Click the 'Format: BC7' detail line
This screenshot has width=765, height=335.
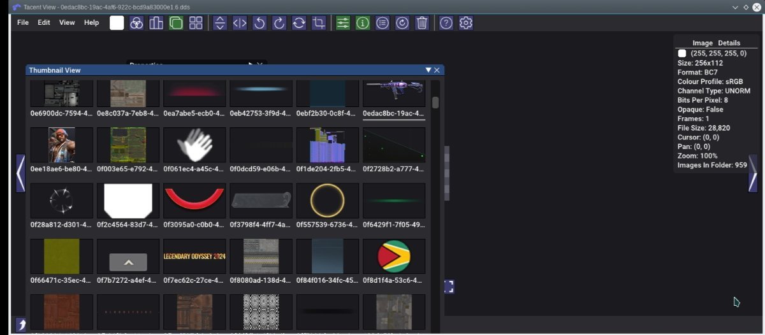(x=697, y=73)
